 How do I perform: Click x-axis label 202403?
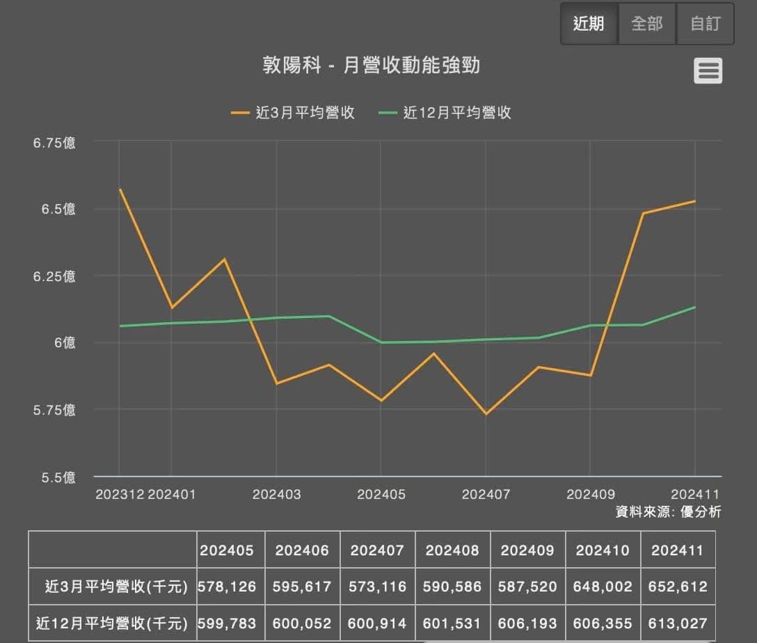[277, 494]
